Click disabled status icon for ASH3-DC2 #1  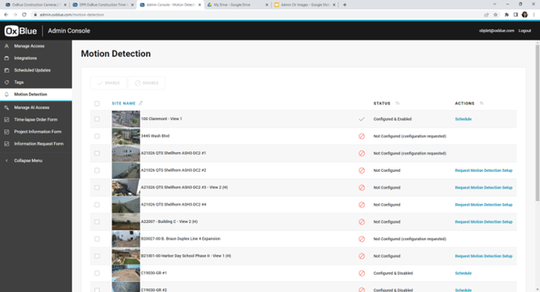coord(362,153)
